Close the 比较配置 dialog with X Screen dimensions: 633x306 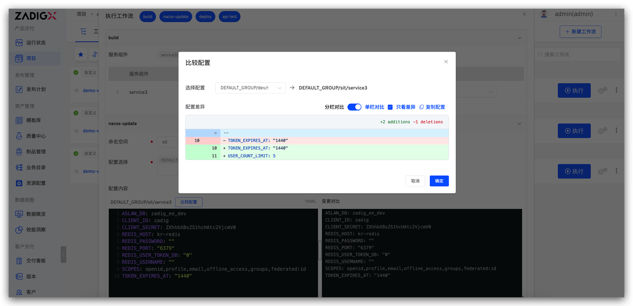(446, 62)
